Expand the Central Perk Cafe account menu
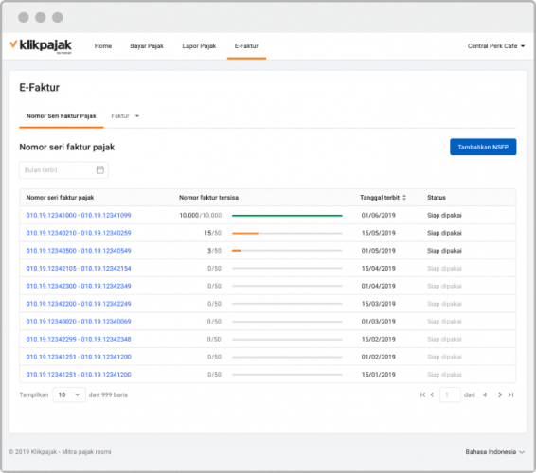Viewport: 536px width, 473px height. [496, 46]
